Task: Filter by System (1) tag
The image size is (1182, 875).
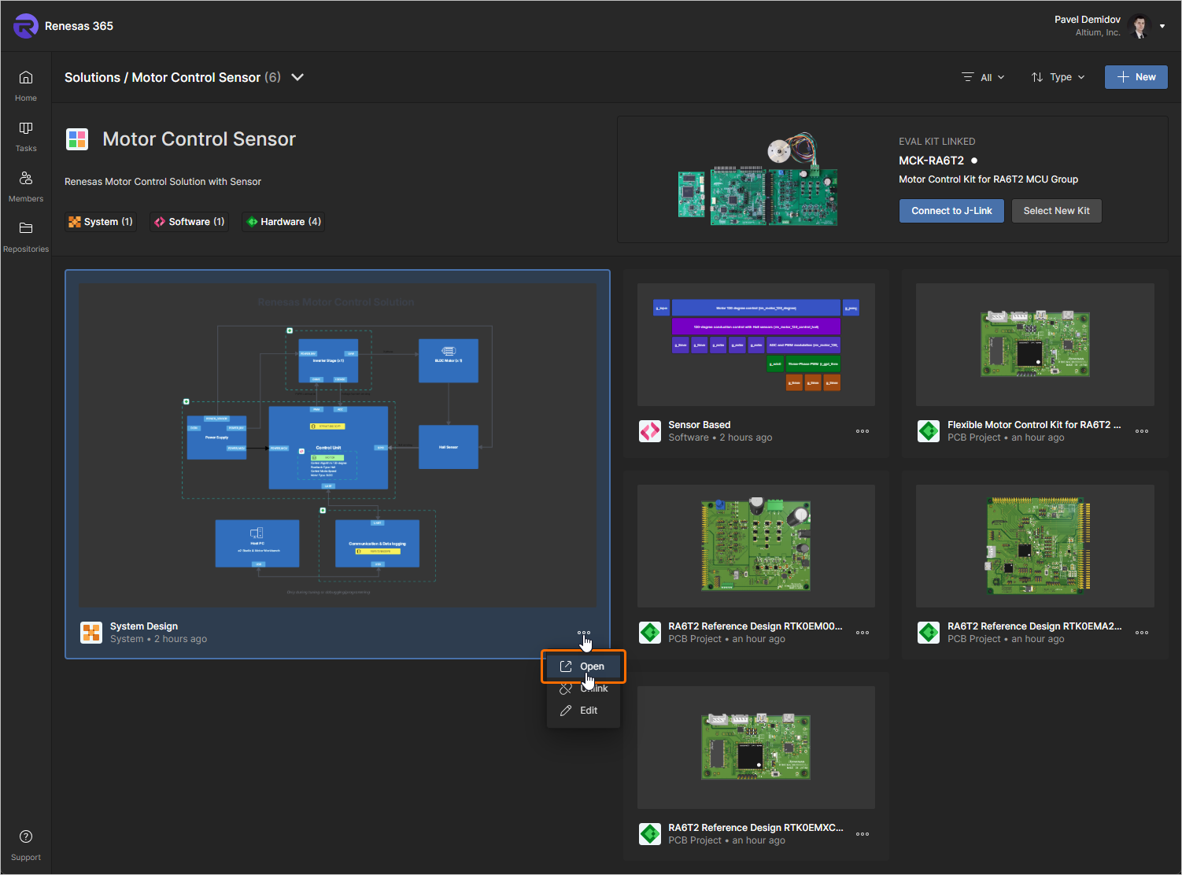Action: tap(101, 222)
